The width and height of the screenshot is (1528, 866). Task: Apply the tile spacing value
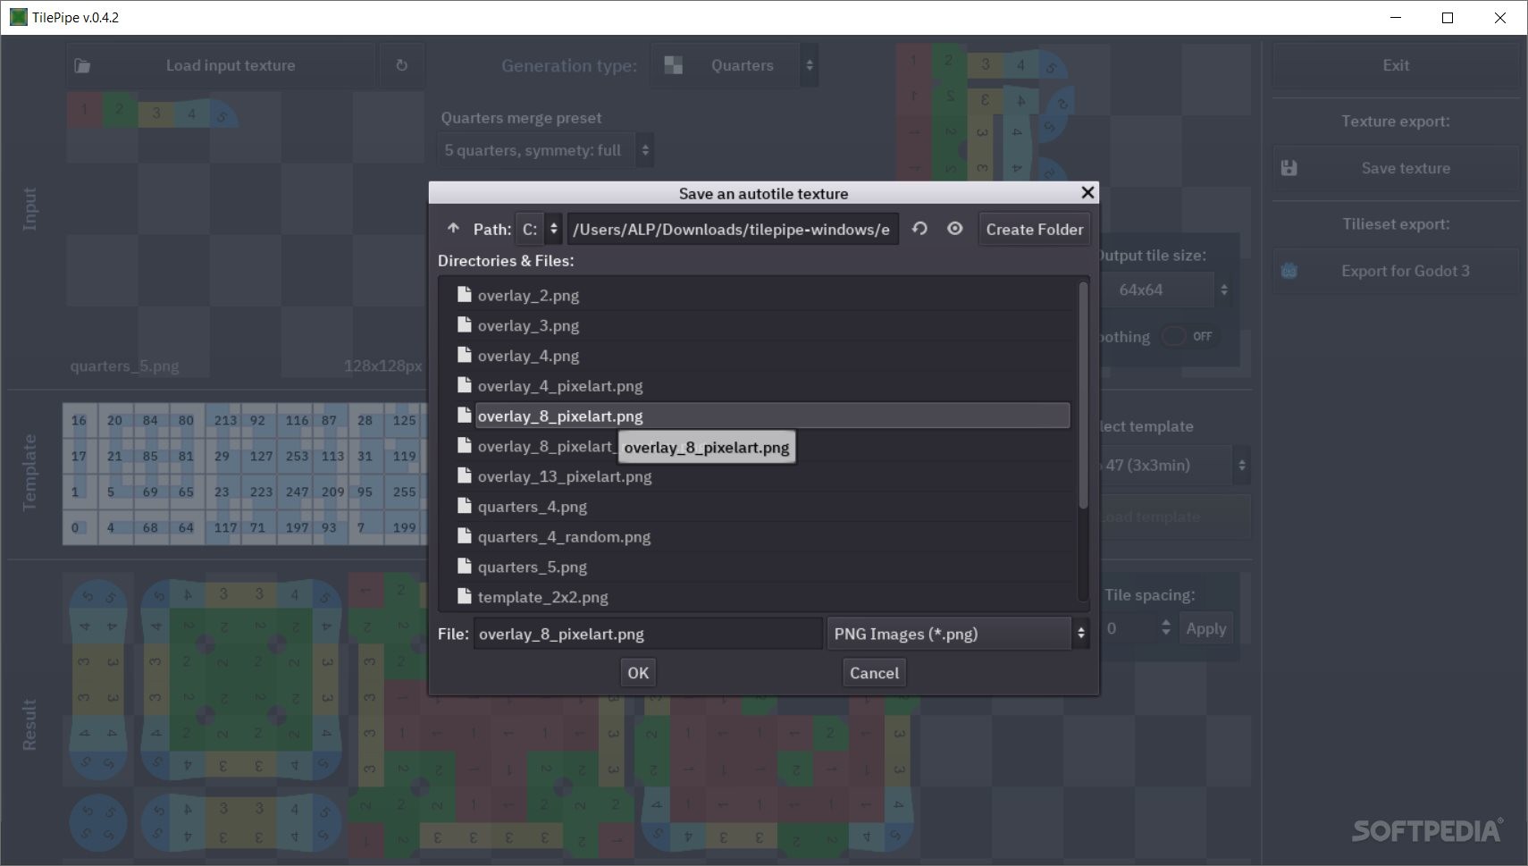click(x=1205, y=628)
